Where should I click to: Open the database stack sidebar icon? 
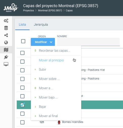[x=6, y=28]
